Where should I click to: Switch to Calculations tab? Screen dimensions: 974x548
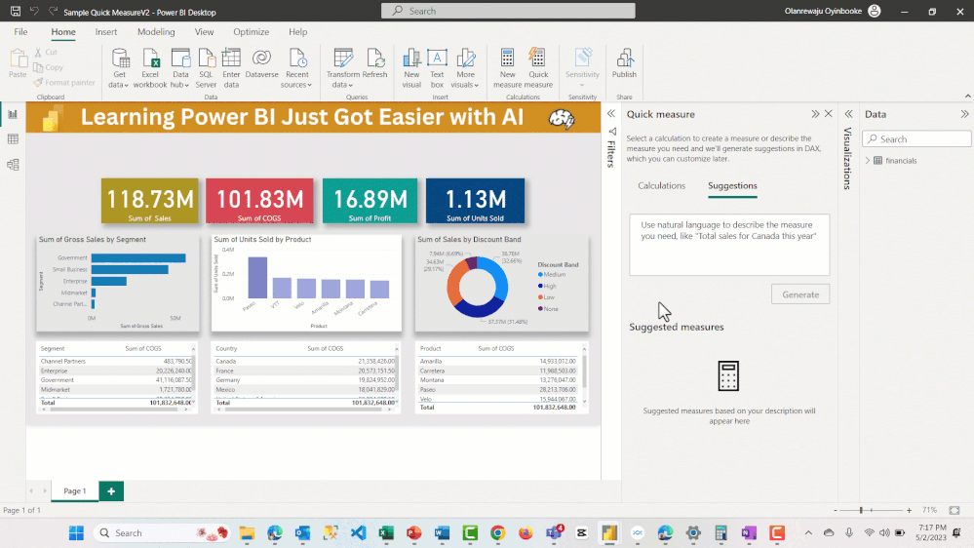662,186
